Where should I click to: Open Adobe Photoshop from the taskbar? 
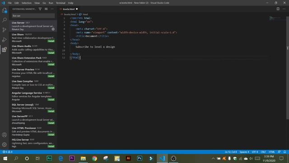pyautogui.click(x=140, y=158)
